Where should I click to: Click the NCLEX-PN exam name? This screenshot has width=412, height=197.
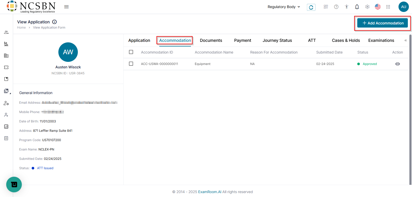[x=46, y=149]
